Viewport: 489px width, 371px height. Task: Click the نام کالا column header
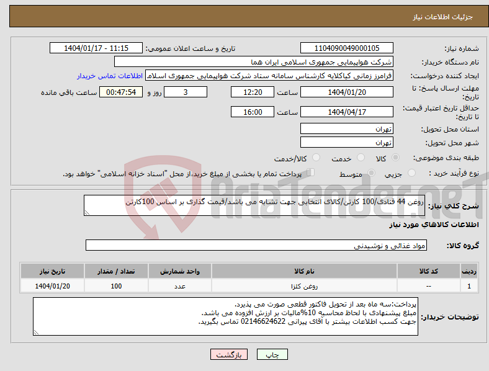pyautogui.click(x=304, y=271)
